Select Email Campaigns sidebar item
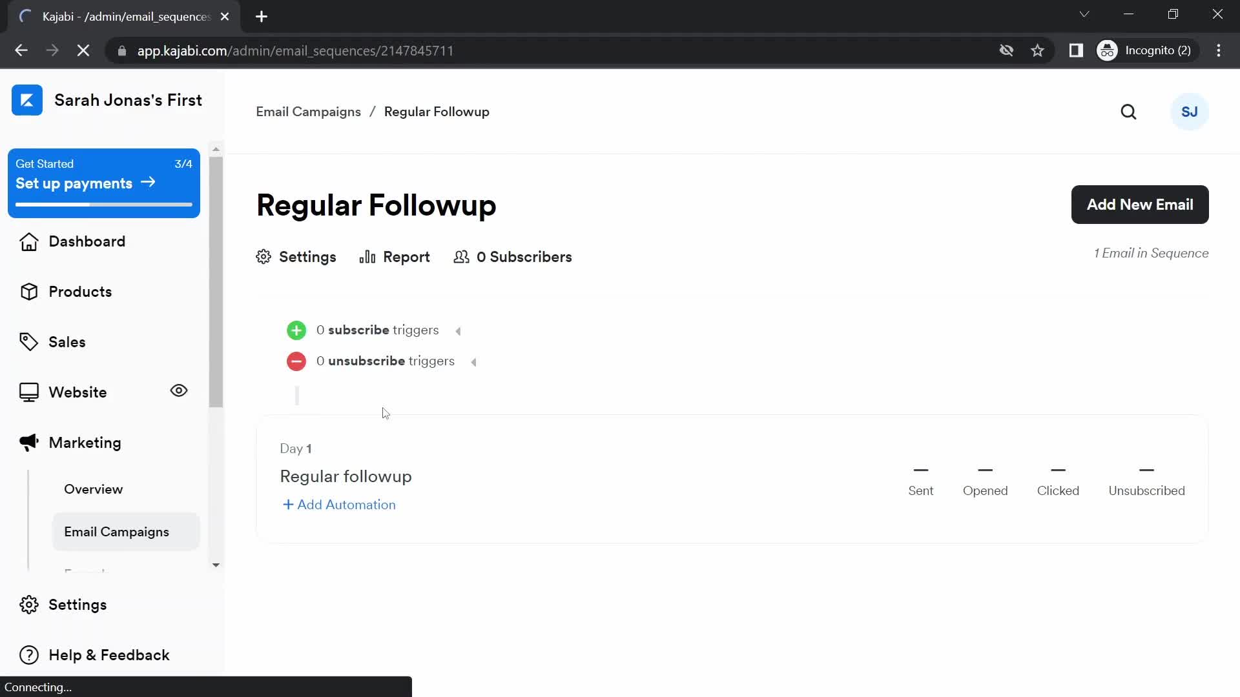This screenshot has height=697, width=1240. point(126,532)
